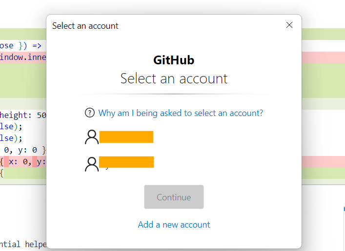345x251 pixels.
Task: Click the 'ntial helpe' text behind the dialog
Action: coord(23,244)
